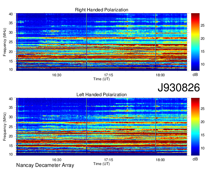
Task: Click the 20 value on Right Handed colorbar
Action: 202,39
